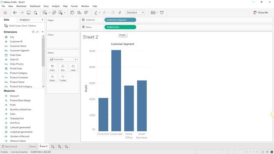Click the Dimensions list scrollbar thumb

[43, 52]
